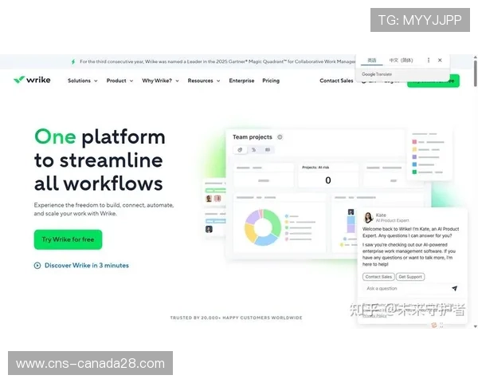478x383 pixels.
Task: Close the Google Translate popup
Action: (x=440, y=60)
